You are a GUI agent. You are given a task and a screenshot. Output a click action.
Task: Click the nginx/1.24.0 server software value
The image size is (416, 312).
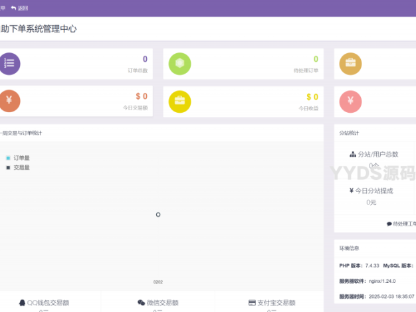pyautogui.click(x=382, y=281)
